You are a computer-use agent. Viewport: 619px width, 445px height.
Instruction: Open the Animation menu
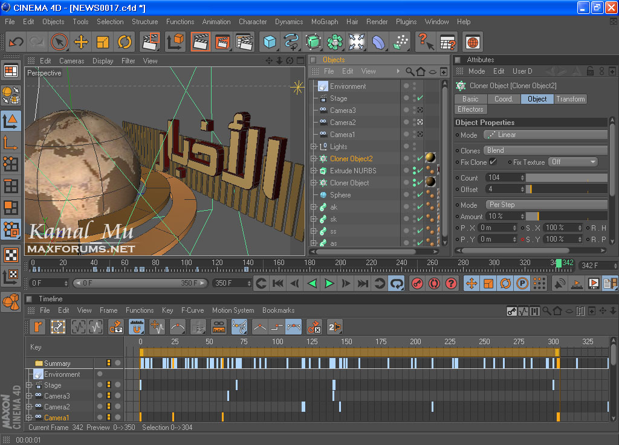pos(216,22)
